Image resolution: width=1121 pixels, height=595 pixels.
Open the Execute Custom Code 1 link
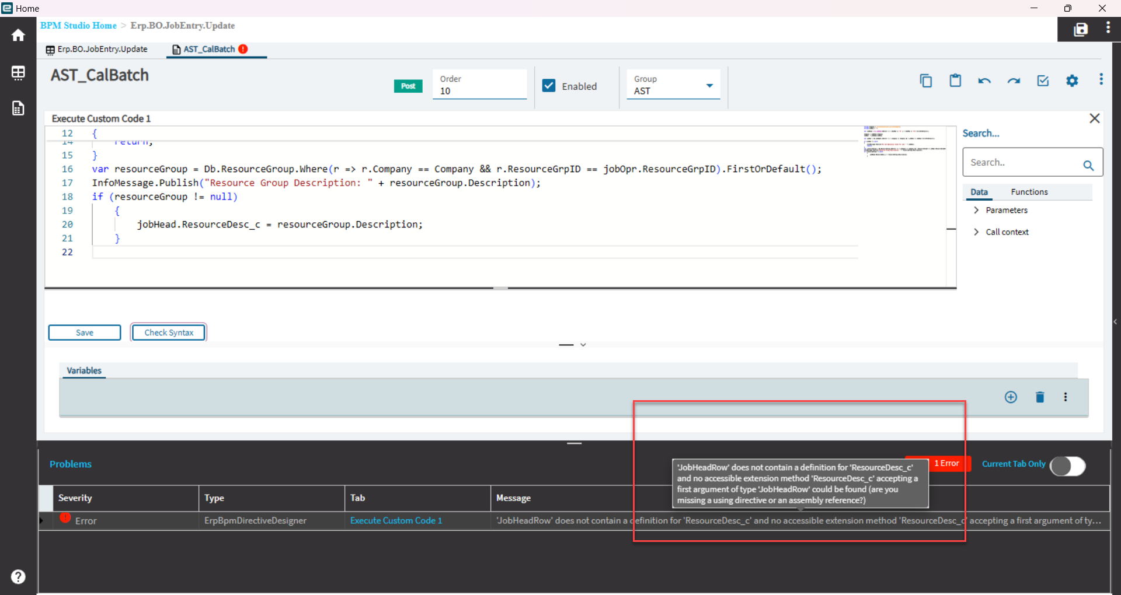click(396, 520)
